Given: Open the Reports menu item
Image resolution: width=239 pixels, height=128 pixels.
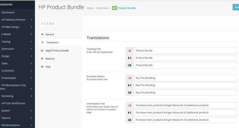Looking at the screenshot, I should click(x=18, y=118).
